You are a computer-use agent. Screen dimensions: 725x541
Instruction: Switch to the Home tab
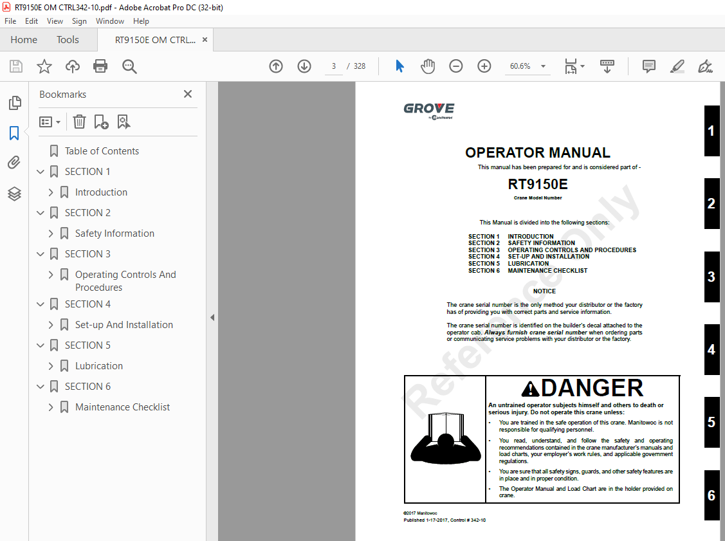click(x=24, y=39)
